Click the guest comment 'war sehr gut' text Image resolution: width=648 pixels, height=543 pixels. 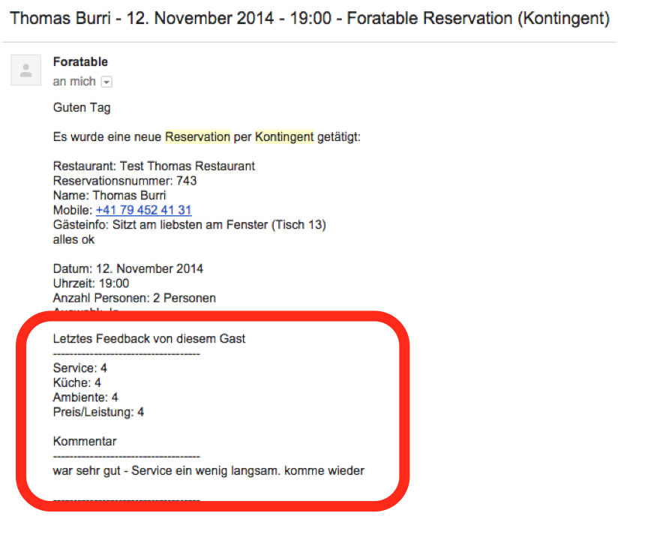(208, 471)
